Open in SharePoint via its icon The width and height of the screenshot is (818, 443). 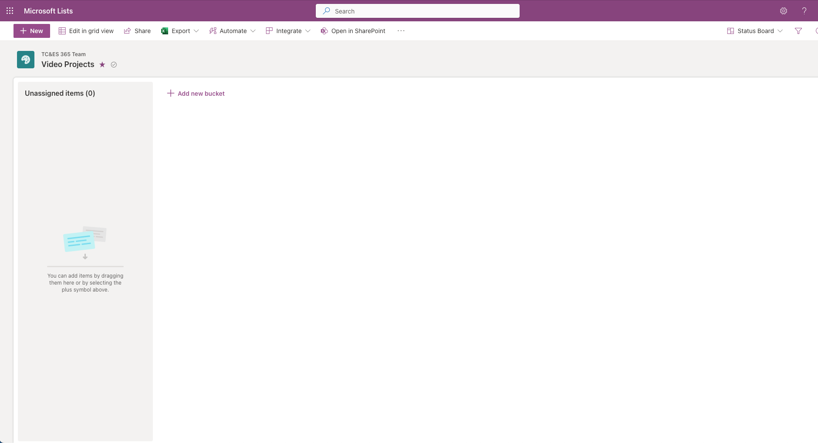pyautogui.click(x=324, y=30)
